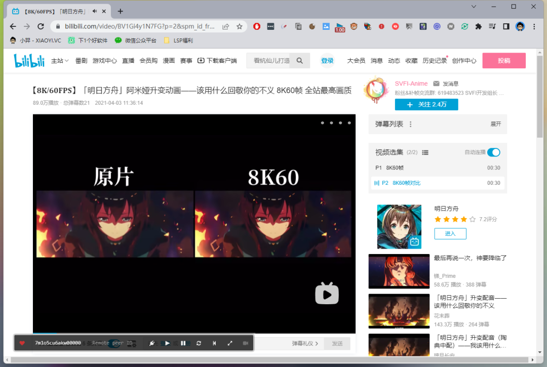Open the 主站 dropdown menu
The width and height of the screenshot is (547, 367).
click(59, 60)
